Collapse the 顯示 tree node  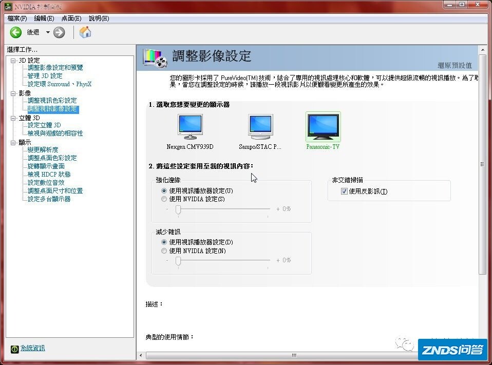tap(13, 143)
